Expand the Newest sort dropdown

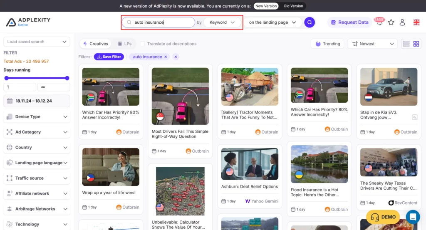tap(372, 44)
